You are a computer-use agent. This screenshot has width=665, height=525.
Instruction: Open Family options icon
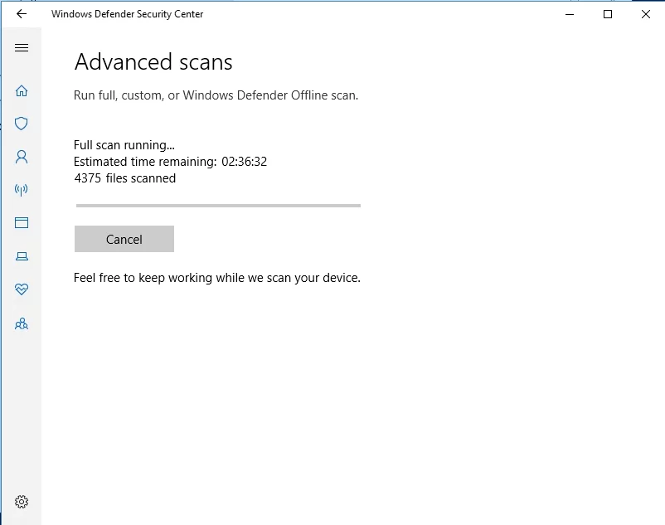tap(22, 323)
